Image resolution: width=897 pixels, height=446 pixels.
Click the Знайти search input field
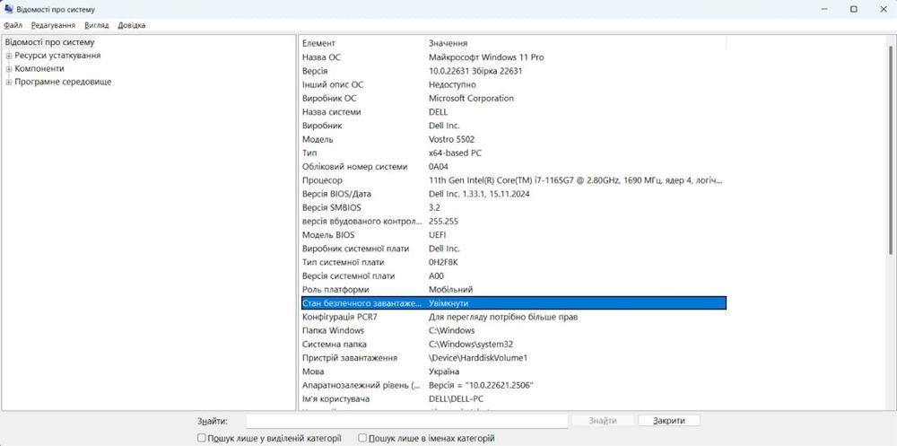[406, 421]
